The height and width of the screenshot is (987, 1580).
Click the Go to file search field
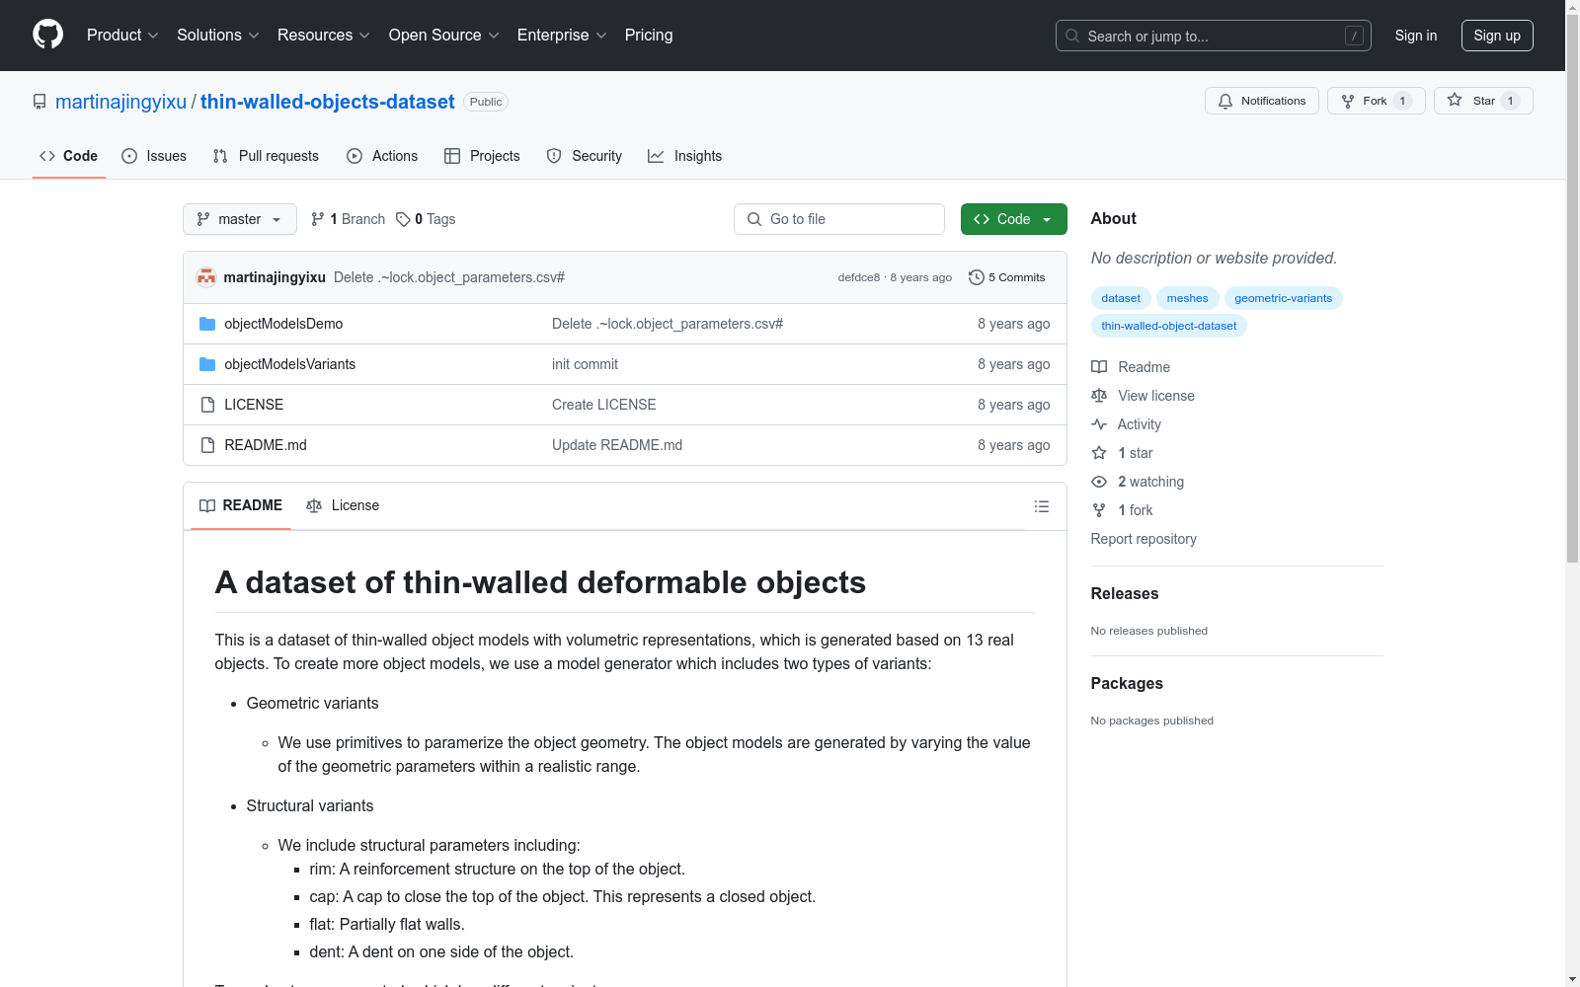tap(839, 219)
